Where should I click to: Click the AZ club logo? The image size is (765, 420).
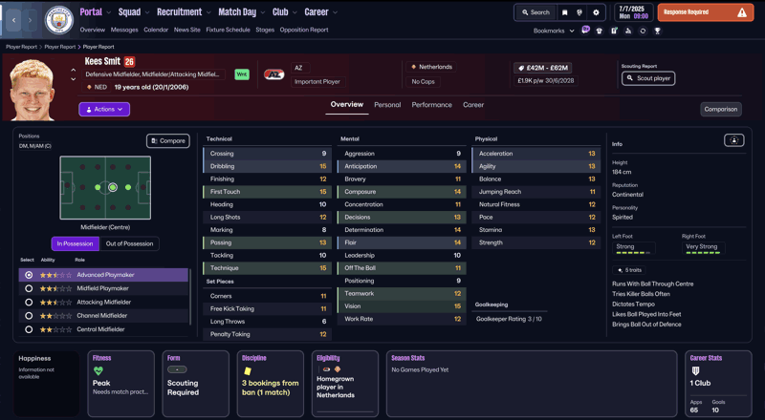pos(273,74)
